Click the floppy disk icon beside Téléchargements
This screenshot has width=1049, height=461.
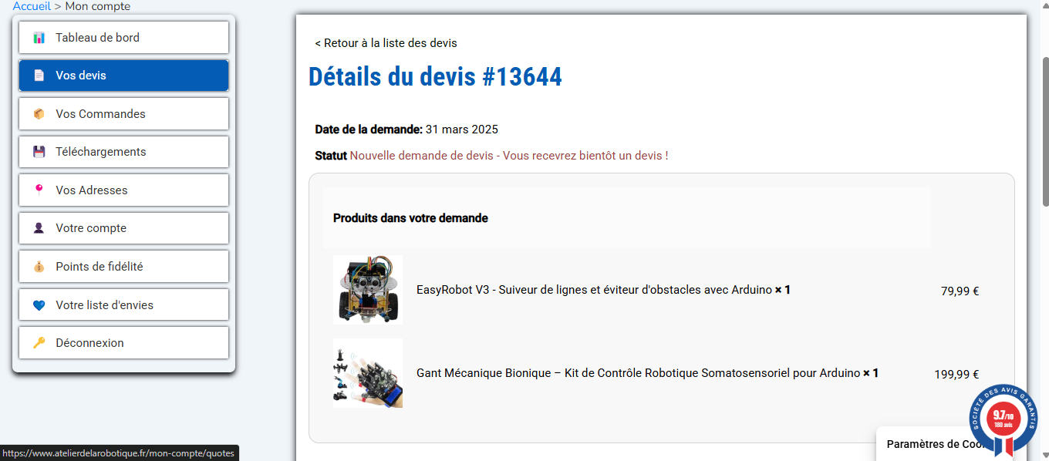(39, 152)
